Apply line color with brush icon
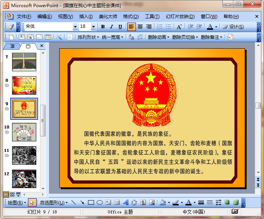Screen dimensions: 264x219 tap(176, 202)
